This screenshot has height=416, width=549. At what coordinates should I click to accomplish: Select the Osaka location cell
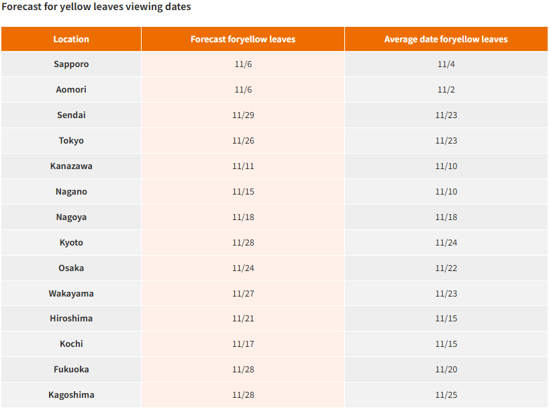71,268
